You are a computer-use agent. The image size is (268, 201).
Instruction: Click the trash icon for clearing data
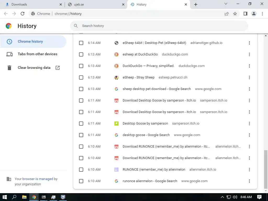9,68
